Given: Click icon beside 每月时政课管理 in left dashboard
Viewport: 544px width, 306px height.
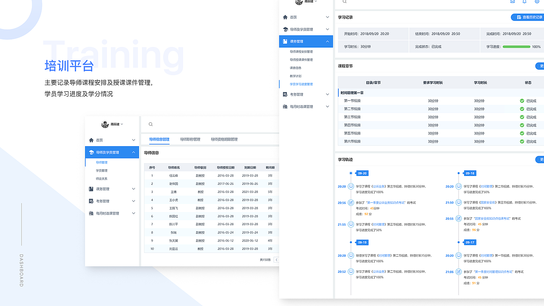Looking at the screenshot, I should pos(91,213).
